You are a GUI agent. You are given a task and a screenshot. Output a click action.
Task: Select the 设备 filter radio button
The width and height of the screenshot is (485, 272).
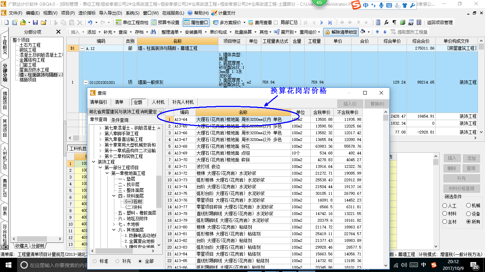coord(469,214)
